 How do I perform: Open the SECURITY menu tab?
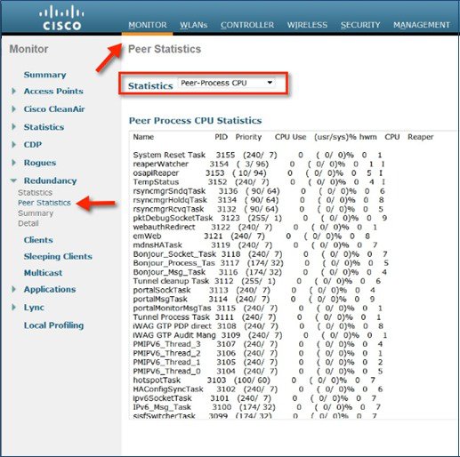(x=360, y=25)
